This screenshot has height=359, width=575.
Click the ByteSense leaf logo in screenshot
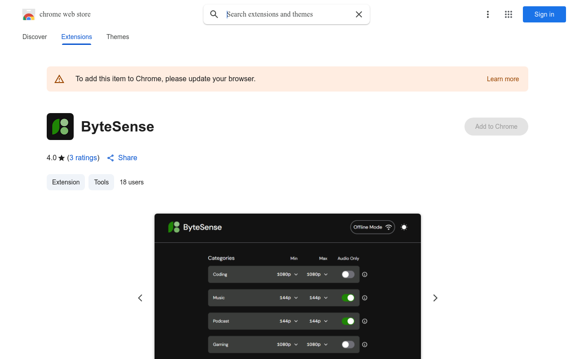(x=174, y=227)
